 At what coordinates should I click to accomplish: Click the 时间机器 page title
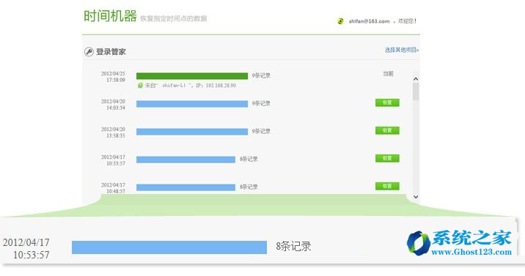(x=110, y=15)
